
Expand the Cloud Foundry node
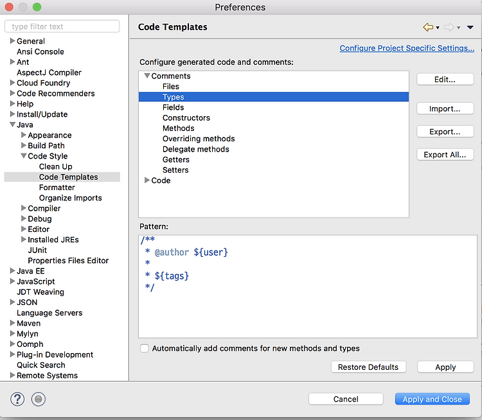click(x=12, y=83)
